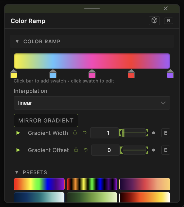Click the R reset button in header
Image resolution: width=184 pixels, height=207 pixels.
[x=169, y=21]
